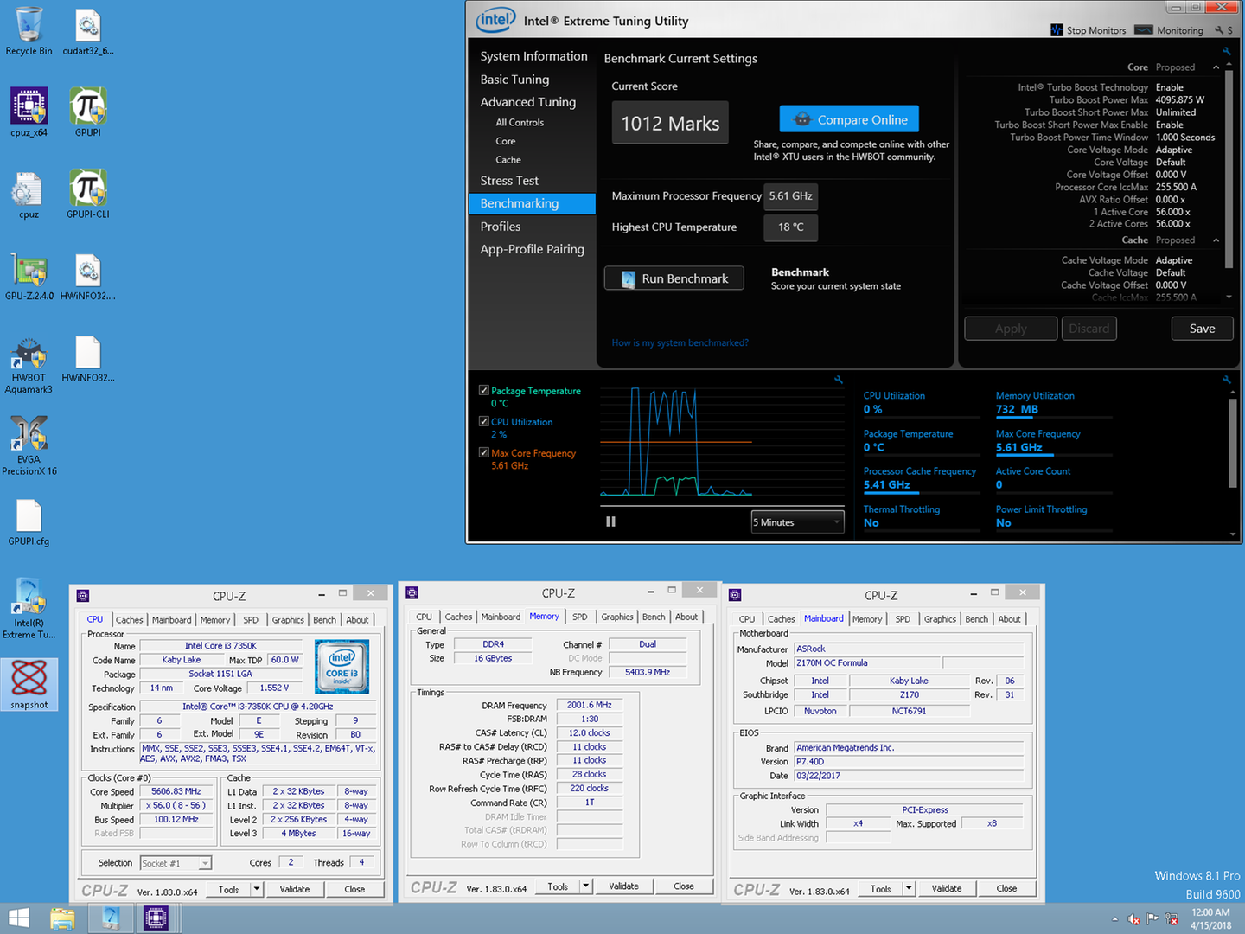Open Tools dropdown arrow in CPU tab window
Screen dimensions: 1245x934
click(x=257, y=889)
